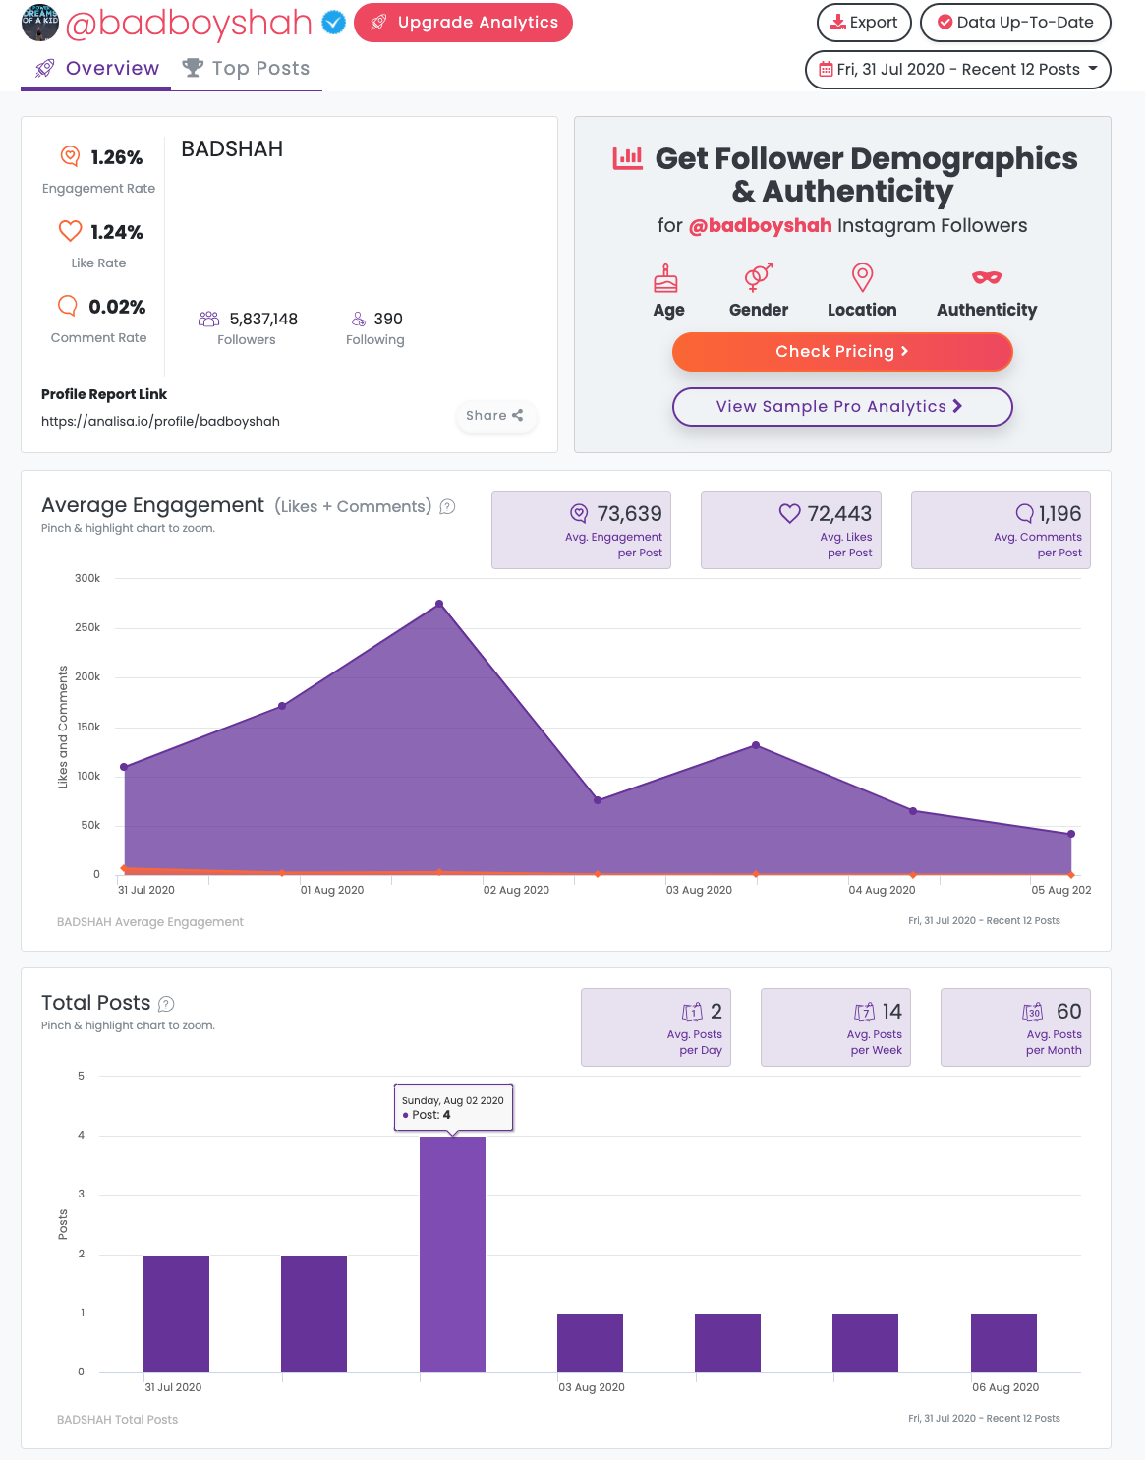This screenshot has width=1145, height=1460.
Task: Click the Authenticity mask icon
Action: (987, 278)
